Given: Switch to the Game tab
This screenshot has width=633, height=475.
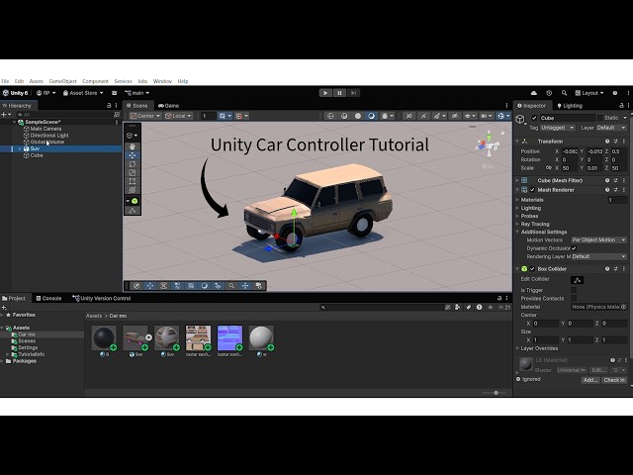Looking at the screenshot, I should 168,106.
